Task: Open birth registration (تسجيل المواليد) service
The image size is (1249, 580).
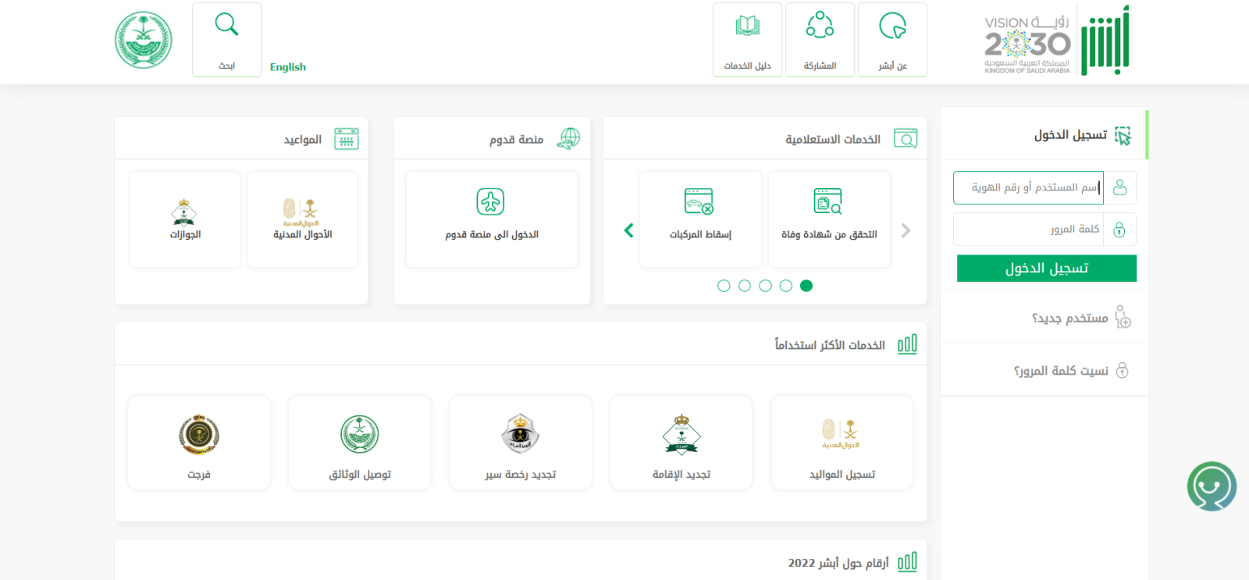Action: click(x=842, y=443)
